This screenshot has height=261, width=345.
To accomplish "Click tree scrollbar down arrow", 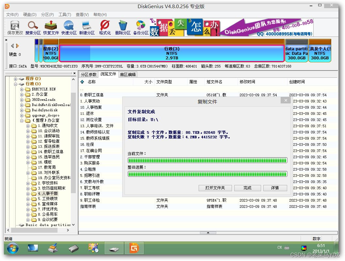I will (73, 225).
